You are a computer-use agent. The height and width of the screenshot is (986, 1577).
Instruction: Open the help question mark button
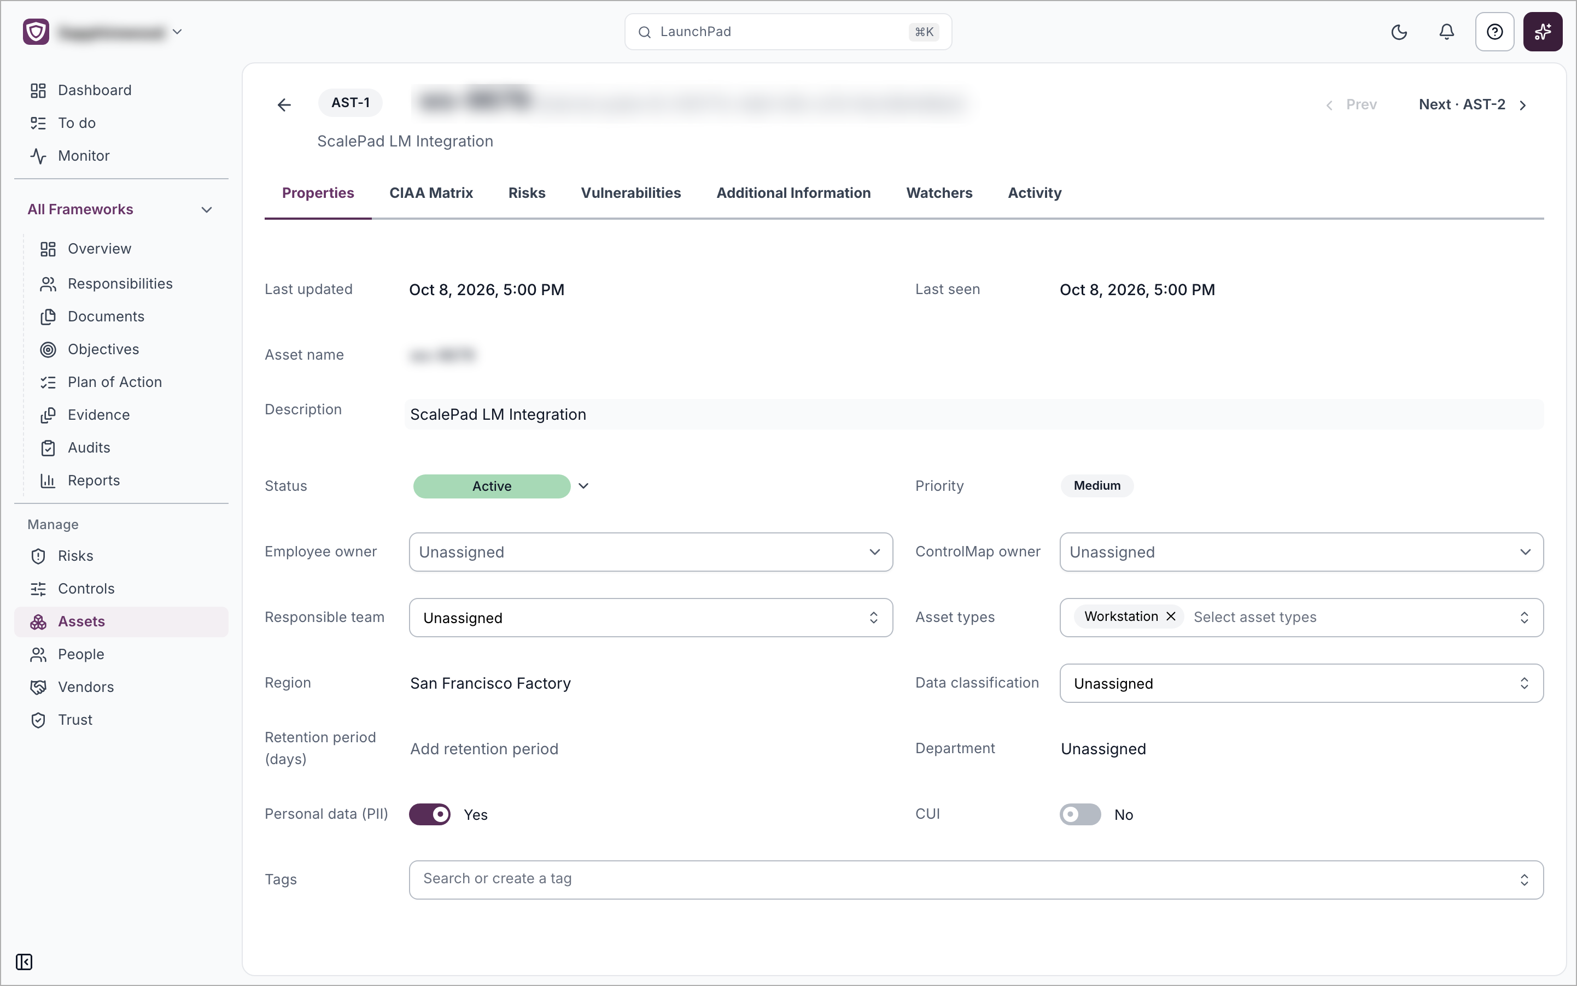[x=1494, y=32]
